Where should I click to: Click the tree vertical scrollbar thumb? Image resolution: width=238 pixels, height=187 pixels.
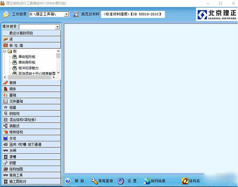point(58,56)
